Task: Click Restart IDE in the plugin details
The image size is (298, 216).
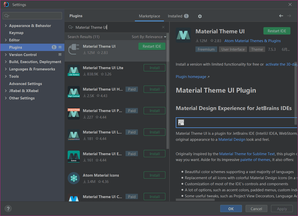Action: click(277, 31)
